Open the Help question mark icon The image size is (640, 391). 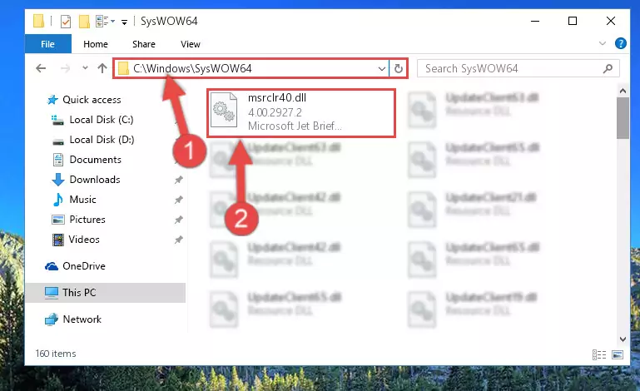pos(620,43)
